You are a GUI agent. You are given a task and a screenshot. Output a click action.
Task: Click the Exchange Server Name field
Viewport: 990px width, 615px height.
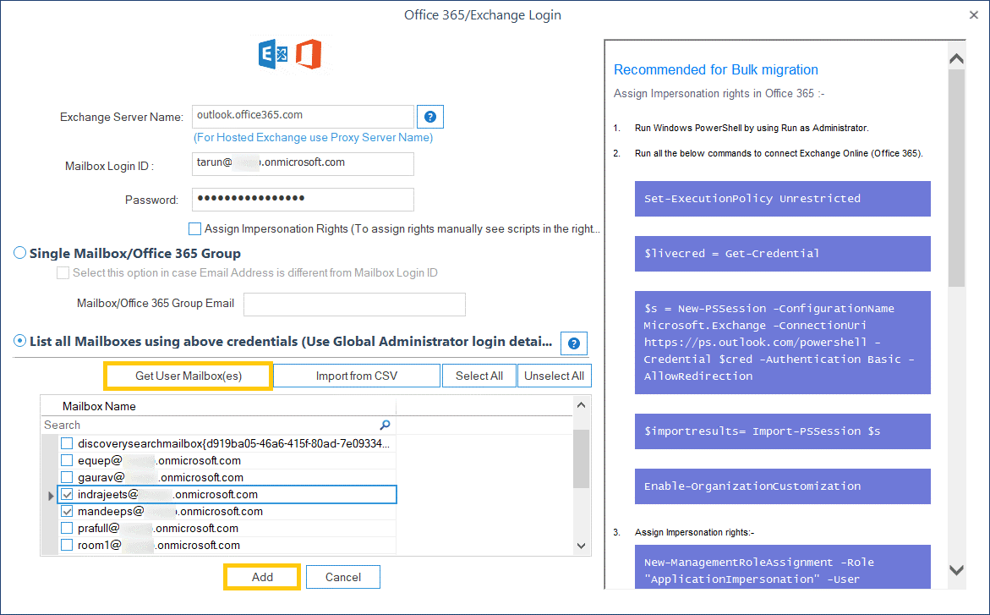pos(303,117)
